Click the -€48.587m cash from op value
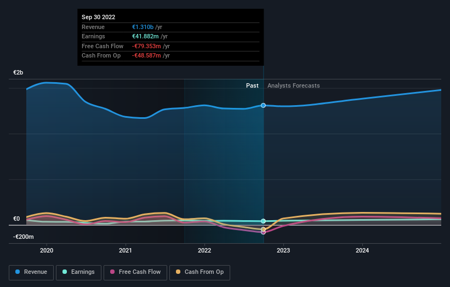 coord(146,56)
